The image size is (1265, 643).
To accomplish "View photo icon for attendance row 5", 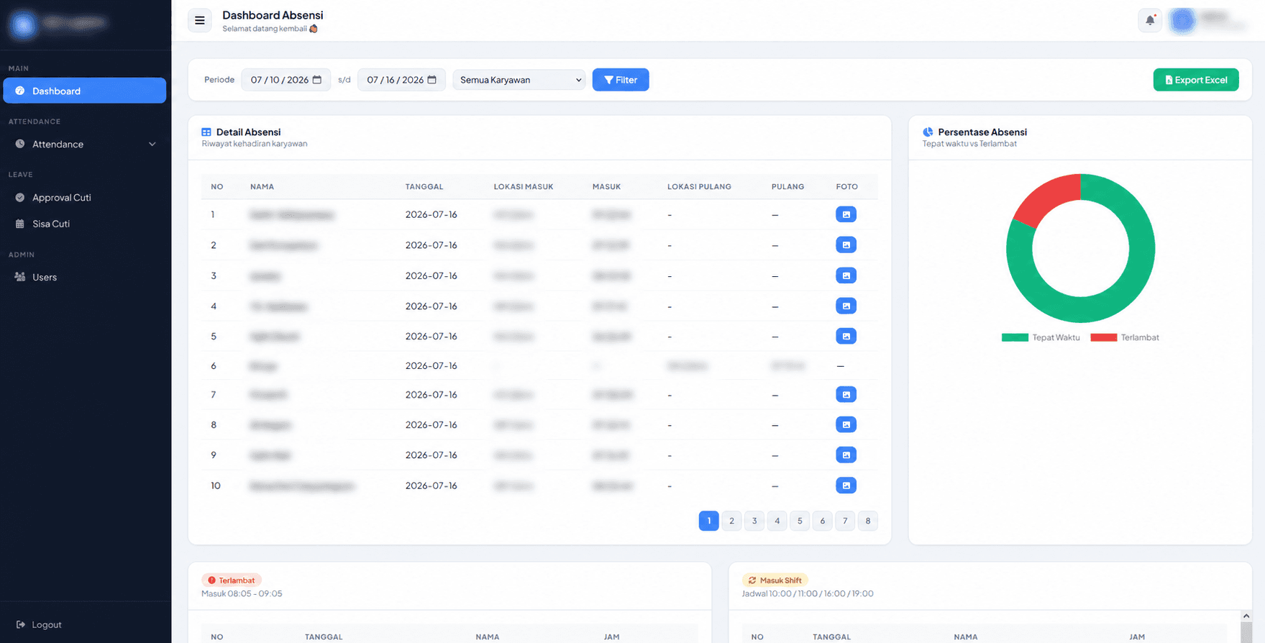I will 846,336.
